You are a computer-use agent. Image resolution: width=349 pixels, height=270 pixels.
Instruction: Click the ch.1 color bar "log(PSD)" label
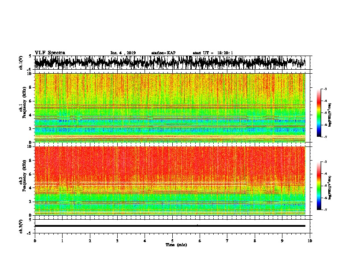pyautogui.click(x=330, y=115)
